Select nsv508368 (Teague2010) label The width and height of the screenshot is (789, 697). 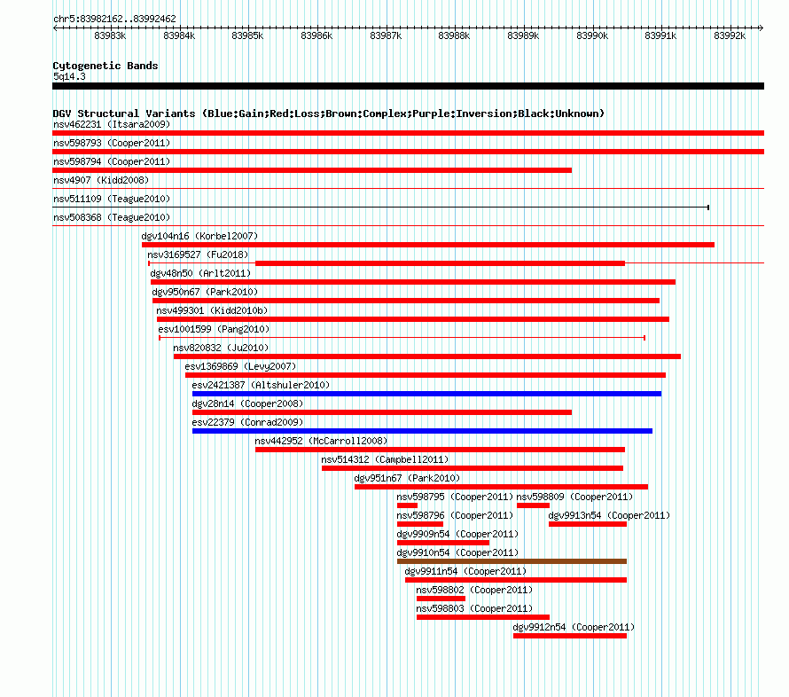point(112,217)
